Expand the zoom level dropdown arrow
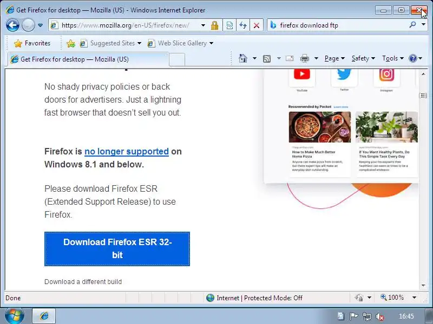The image size is (433, 324). tap(414, 298)
